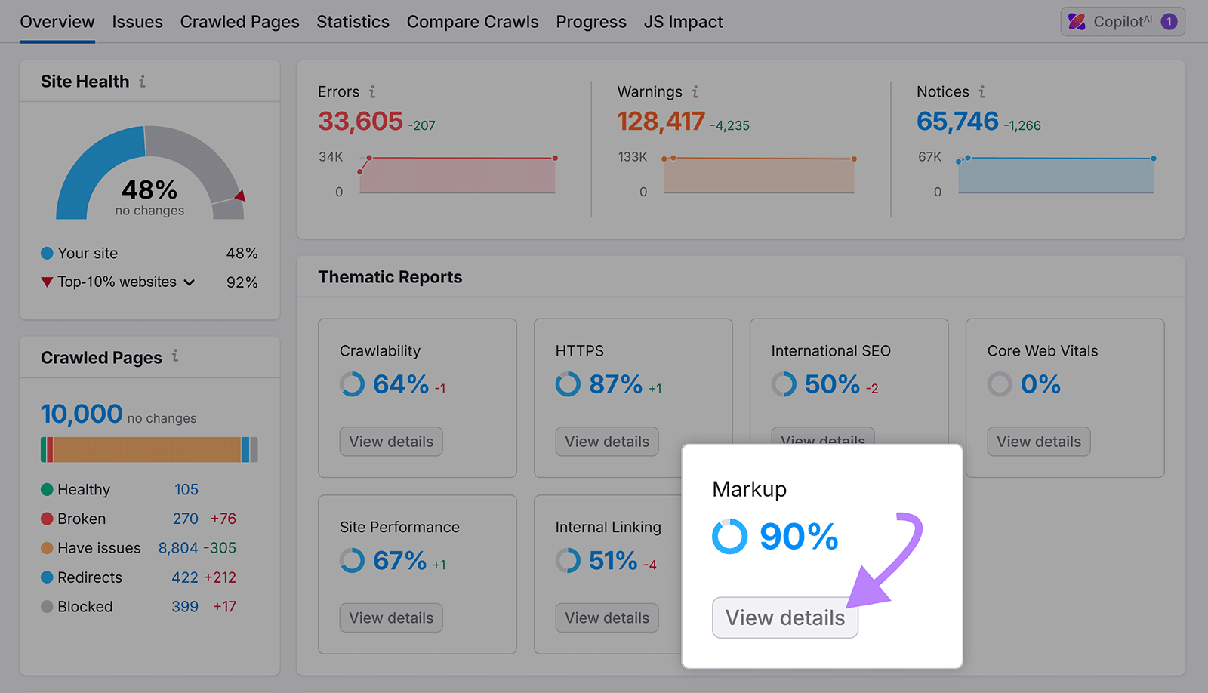Toggle the Healthy pages legend item
The height and width of the screenshot is (693, 1208).
[x=83, y=489]
